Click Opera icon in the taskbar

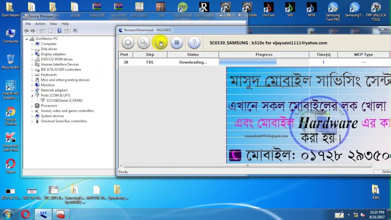pyautogui.click(x=26, y=215)
